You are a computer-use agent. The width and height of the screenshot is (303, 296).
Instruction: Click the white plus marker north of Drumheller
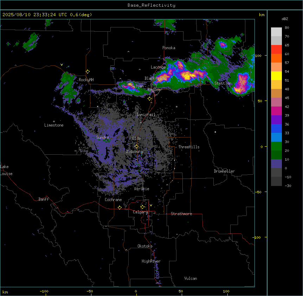[215, 132]
